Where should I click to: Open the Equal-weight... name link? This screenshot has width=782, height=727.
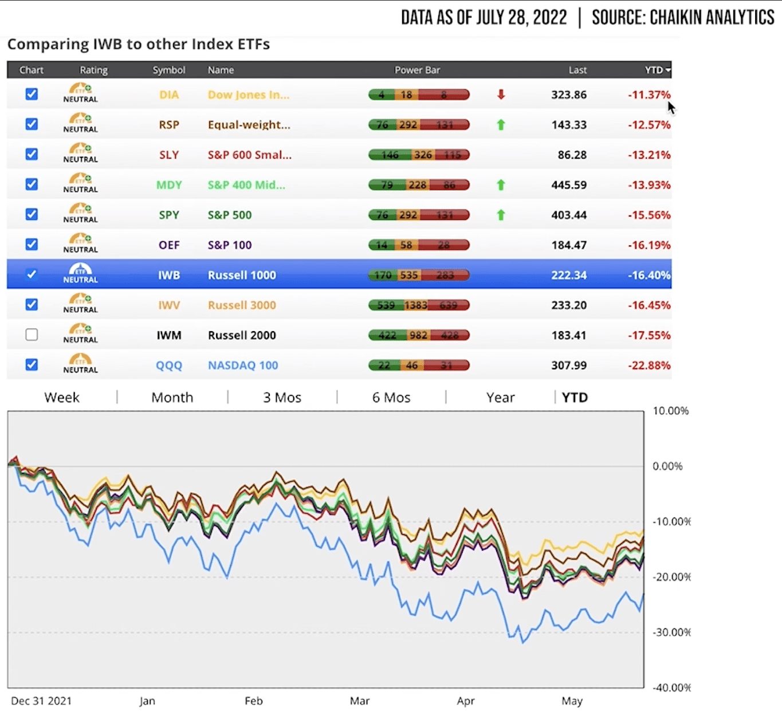point(249,125)
